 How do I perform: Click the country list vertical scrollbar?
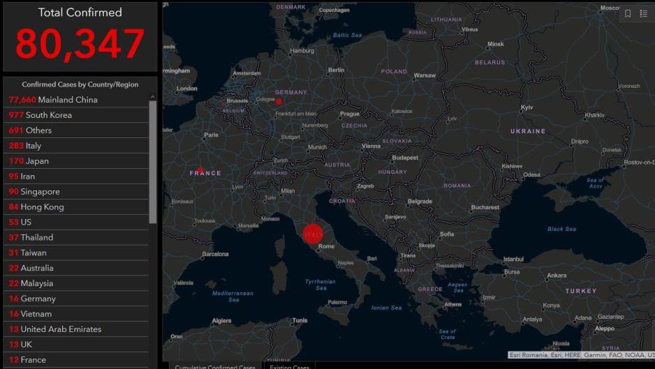(x=153, y=162)
